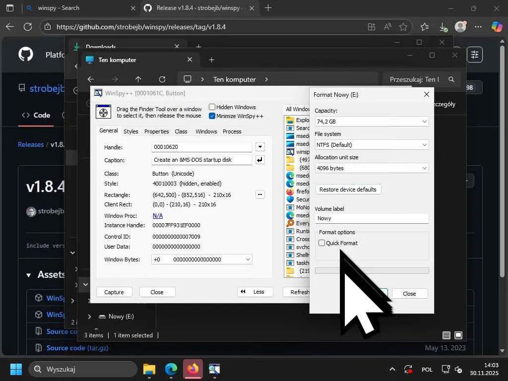Switch Explorer to details view icon
The height and width of the screenshot is (381, 508).
pos(446,335)
